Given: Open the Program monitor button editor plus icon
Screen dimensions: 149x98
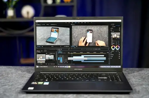Looking at the screenshot, I should (108, 49).
